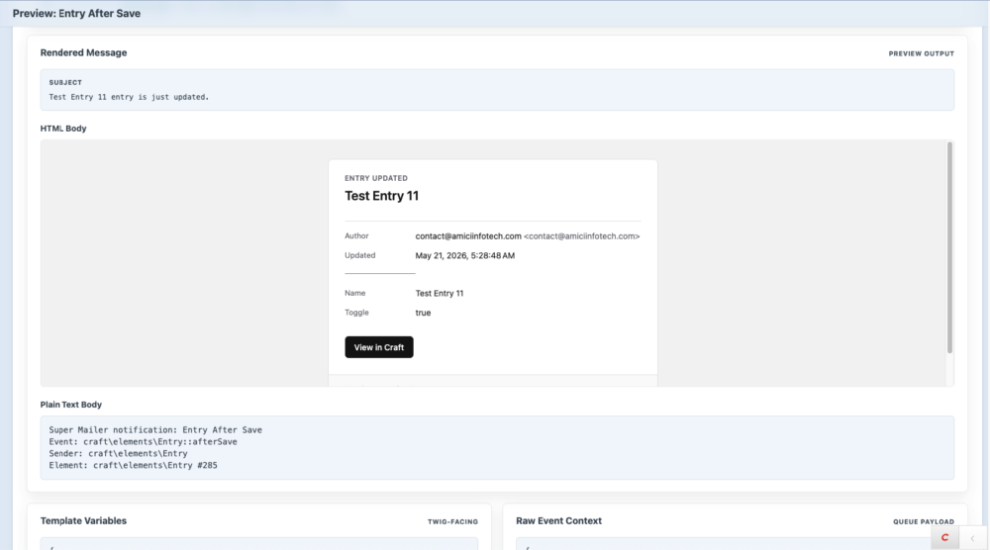The width and height of the screenshot is (990, 550).
Task: Click the 'ENTRY UPDATED' label
Action: click(x=375, y=178)
